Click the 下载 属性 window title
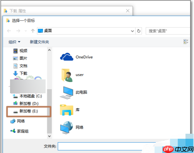 pyautogui.click(x=18, y=11)
